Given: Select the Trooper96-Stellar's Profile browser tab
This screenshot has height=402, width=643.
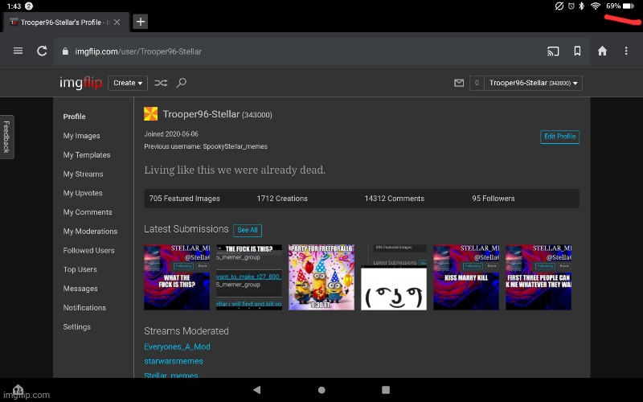Looking at the screenshot, I should pos(66,23).
